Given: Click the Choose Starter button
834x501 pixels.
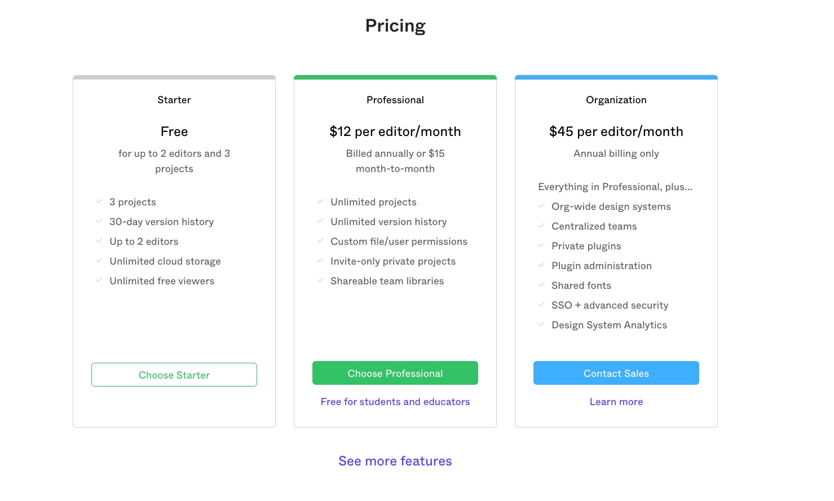Looking at the screenshot, I should [174, 375].
